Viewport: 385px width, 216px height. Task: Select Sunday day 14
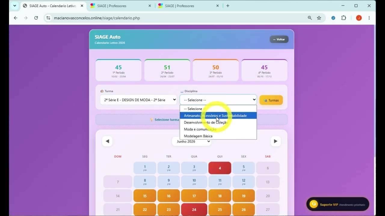(118, 196)
